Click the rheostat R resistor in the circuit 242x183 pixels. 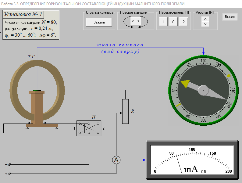point(126,111)
